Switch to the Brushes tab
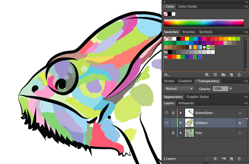 click(x=189, y=32)
